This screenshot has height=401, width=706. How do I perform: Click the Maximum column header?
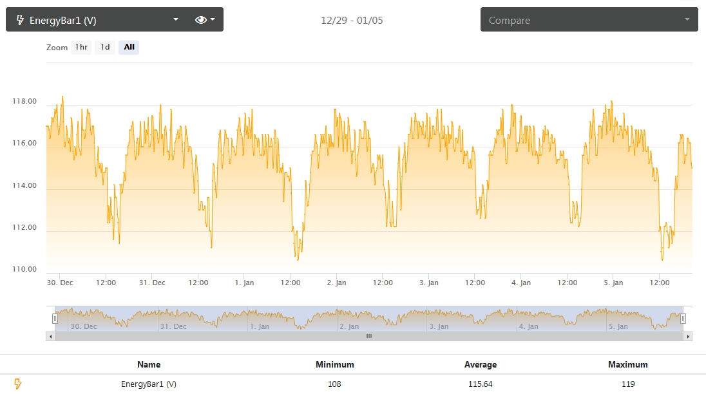(x=627, y=364)
